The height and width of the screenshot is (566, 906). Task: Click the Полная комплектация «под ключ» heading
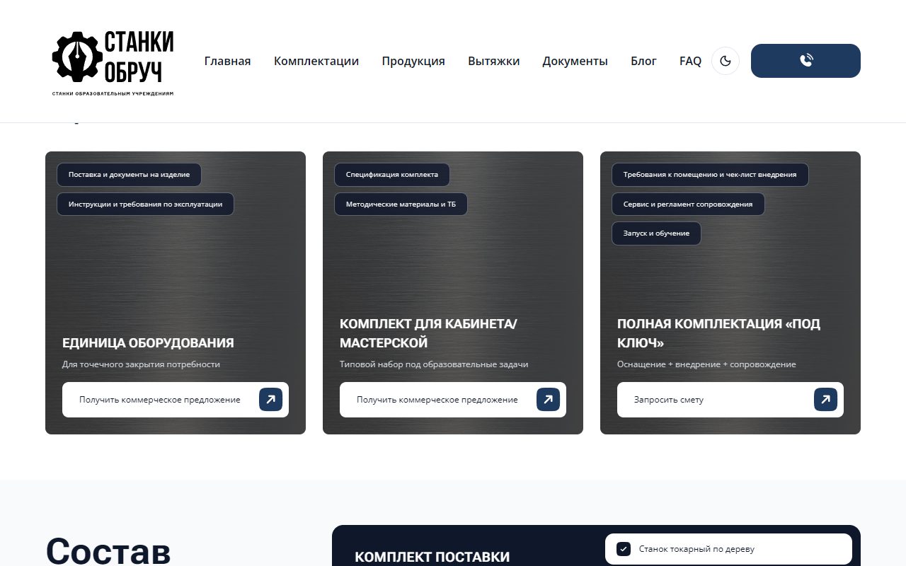tap(718, 333)
